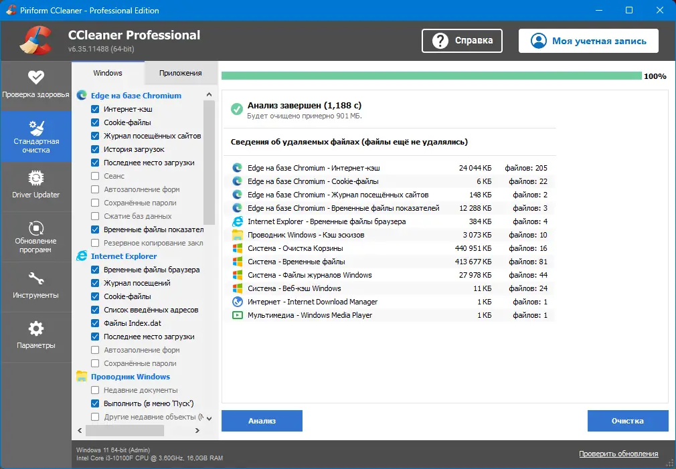
Task: Click Edge icon beside Edge на базе Chromium header
Action: [82, 95]
